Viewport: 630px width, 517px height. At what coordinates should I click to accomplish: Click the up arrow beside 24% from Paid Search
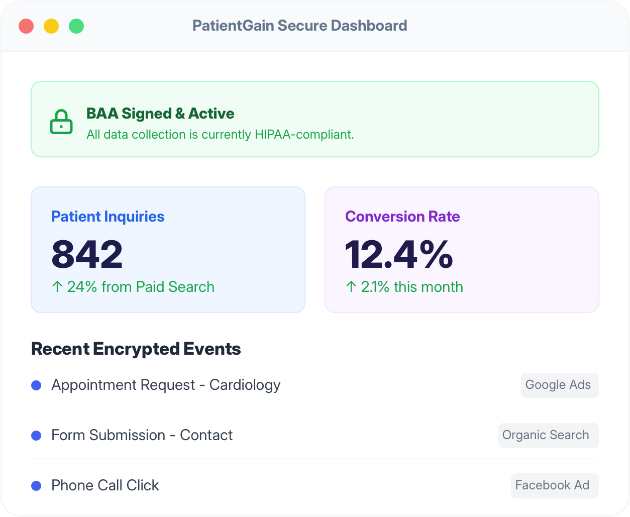[x=57, y=287]
